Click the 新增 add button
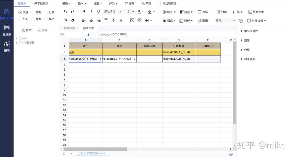This screenshot has height=157, width=293. (26, 30)
